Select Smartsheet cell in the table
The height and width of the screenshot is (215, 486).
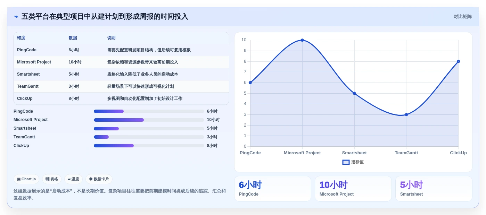(28, 74)
